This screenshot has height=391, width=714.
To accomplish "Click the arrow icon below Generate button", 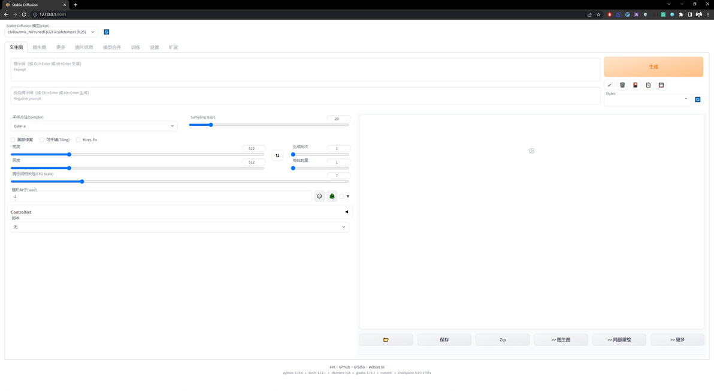I will point(609,85).
